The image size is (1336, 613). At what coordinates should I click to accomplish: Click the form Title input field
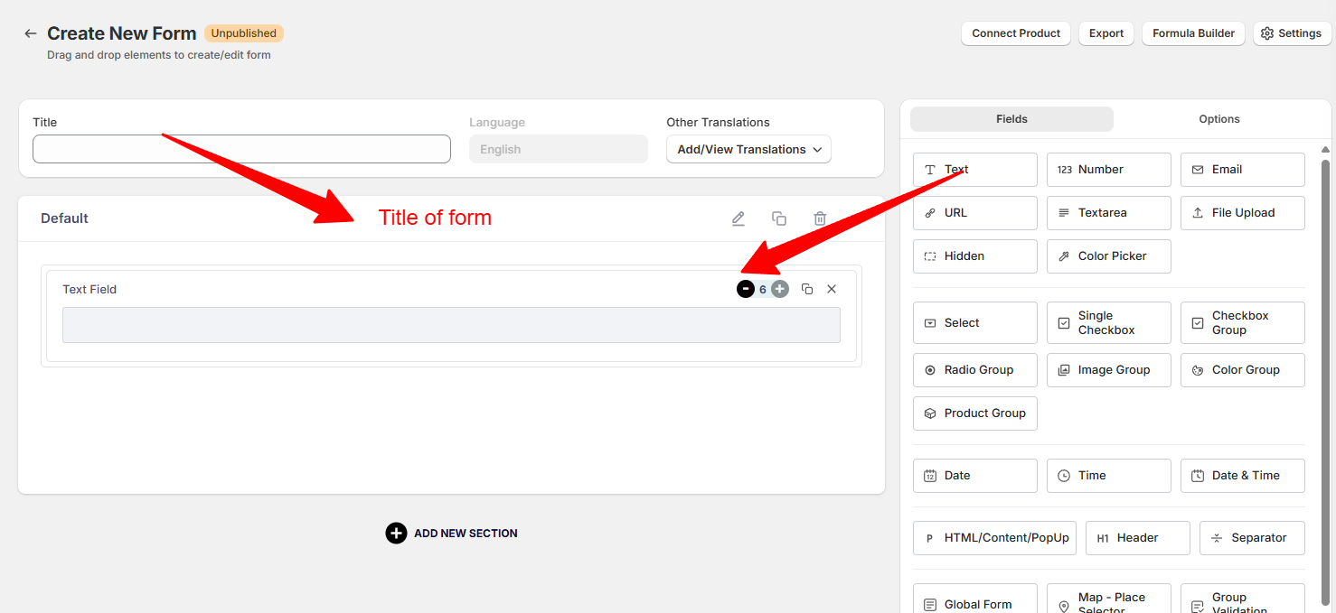pyautogui.click(x=241, y=149)
